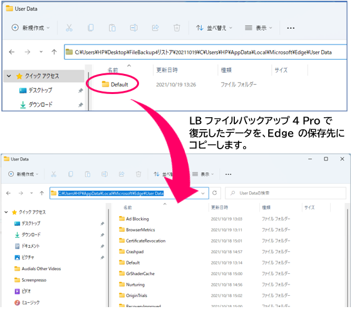Collapse クイック アクセス in bottom window
This screenshot has height=309, width=352.
point(6,212)
